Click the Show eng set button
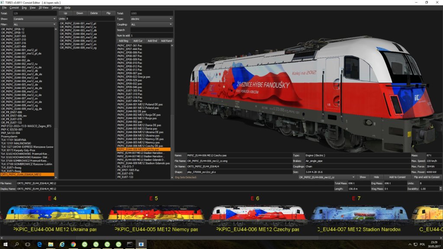The height and width of the screenshot is (249, 443). point(363,177)
